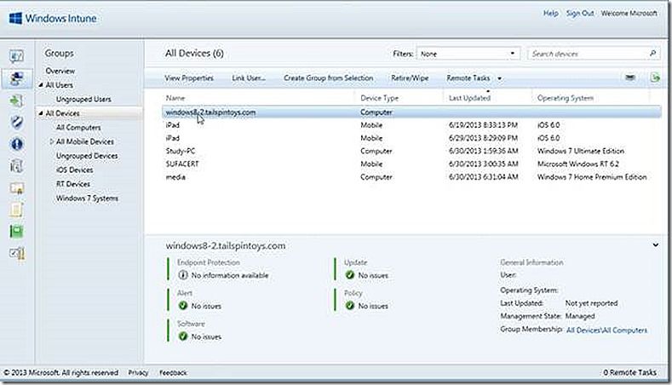Open the Administration workspace icon

(x=17, y=253)
